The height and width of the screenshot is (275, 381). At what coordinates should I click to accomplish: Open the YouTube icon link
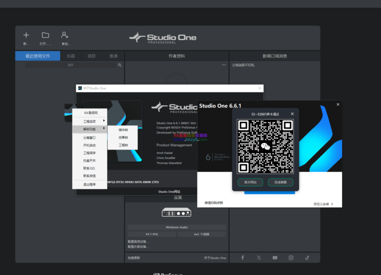pyautogui.click(x=275, y=258)
